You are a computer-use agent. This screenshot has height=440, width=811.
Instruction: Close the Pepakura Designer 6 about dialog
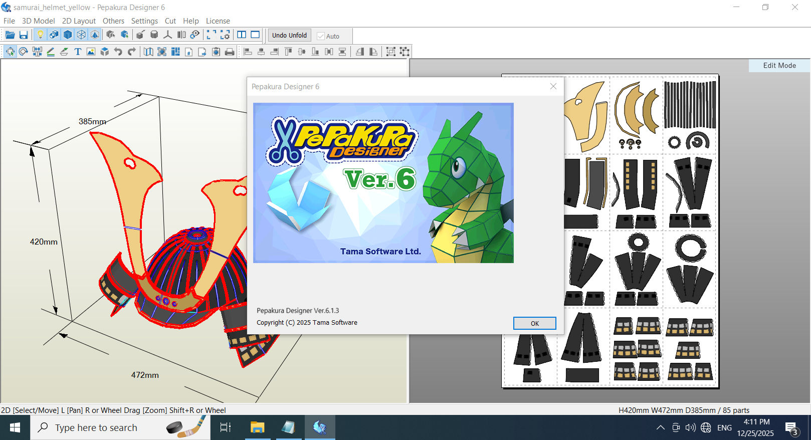553,87
